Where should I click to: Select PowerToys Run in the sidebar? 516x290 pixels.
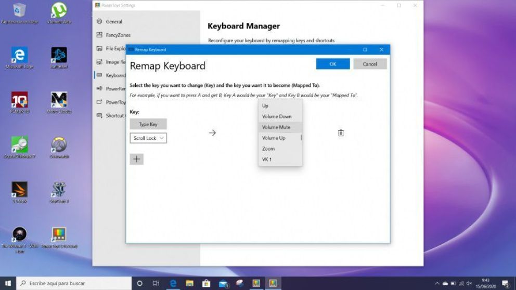(x=111, y=102)
